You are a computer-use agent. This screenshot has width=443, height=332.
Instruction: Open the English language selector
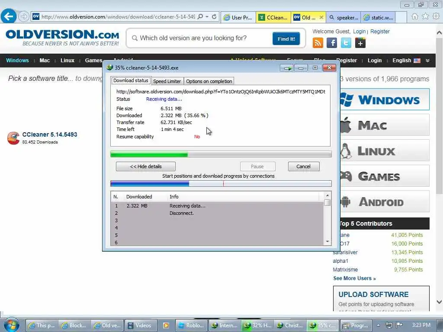click(406, 61)
